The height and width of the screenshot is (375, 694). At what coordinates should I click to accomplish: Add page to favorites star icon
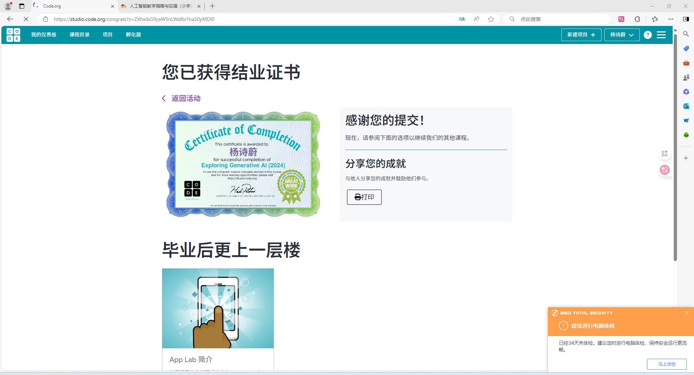pos(491,19)
